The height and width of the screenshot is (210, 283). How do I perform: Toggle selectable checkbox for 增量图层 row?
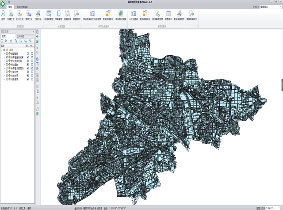click(x=28, y=53)
